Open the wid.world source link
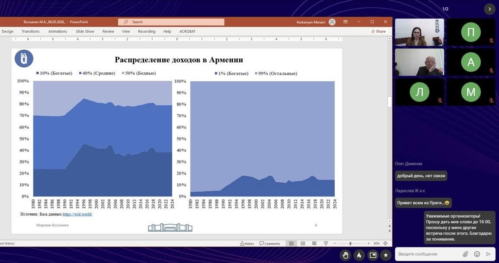 [78, 214]
